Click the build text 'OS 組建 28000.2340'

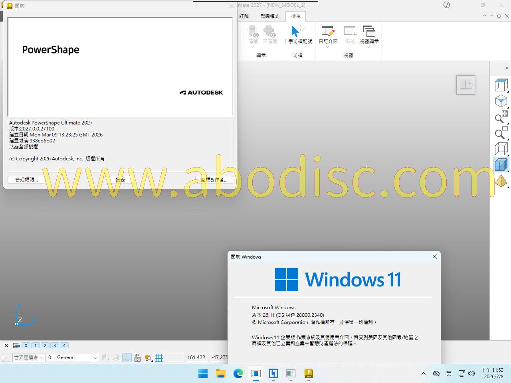pyautogui.click(x=301, y=315)
